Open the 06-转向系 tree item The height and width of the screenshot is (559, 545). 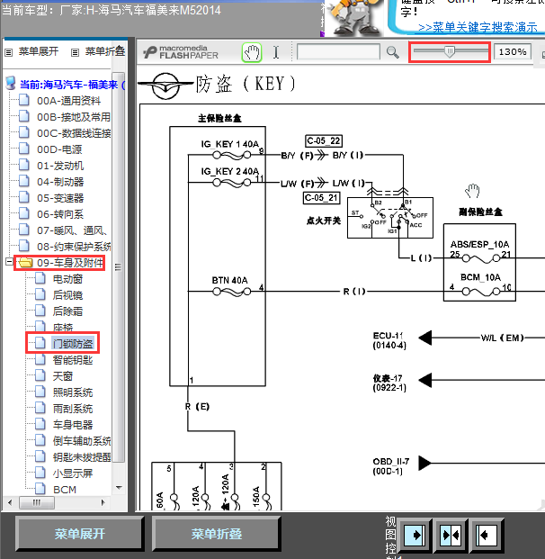pyautogui.click(x=60, y=214)
